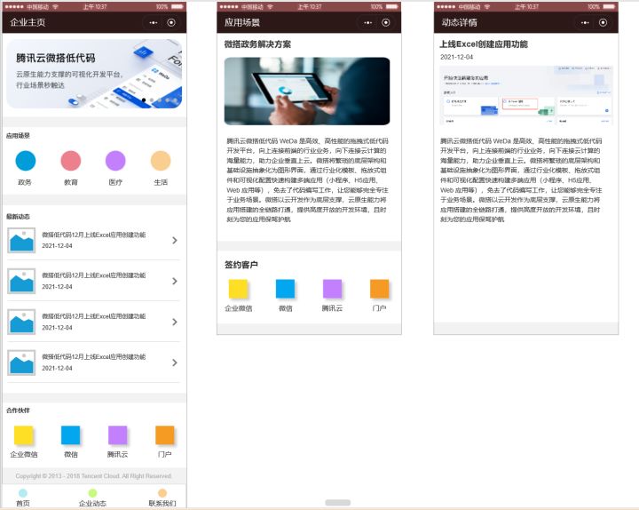The height and width of the screenshot is (510, 639).
Task: Click the 签约客户 section heading
Action: (241, 265)
